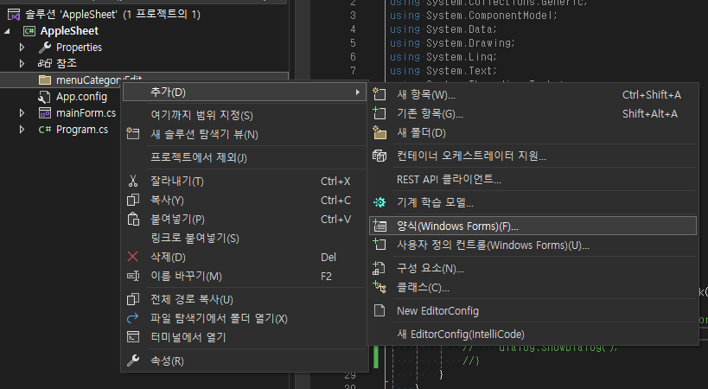Click the 참조 references icon

(45, 63)
